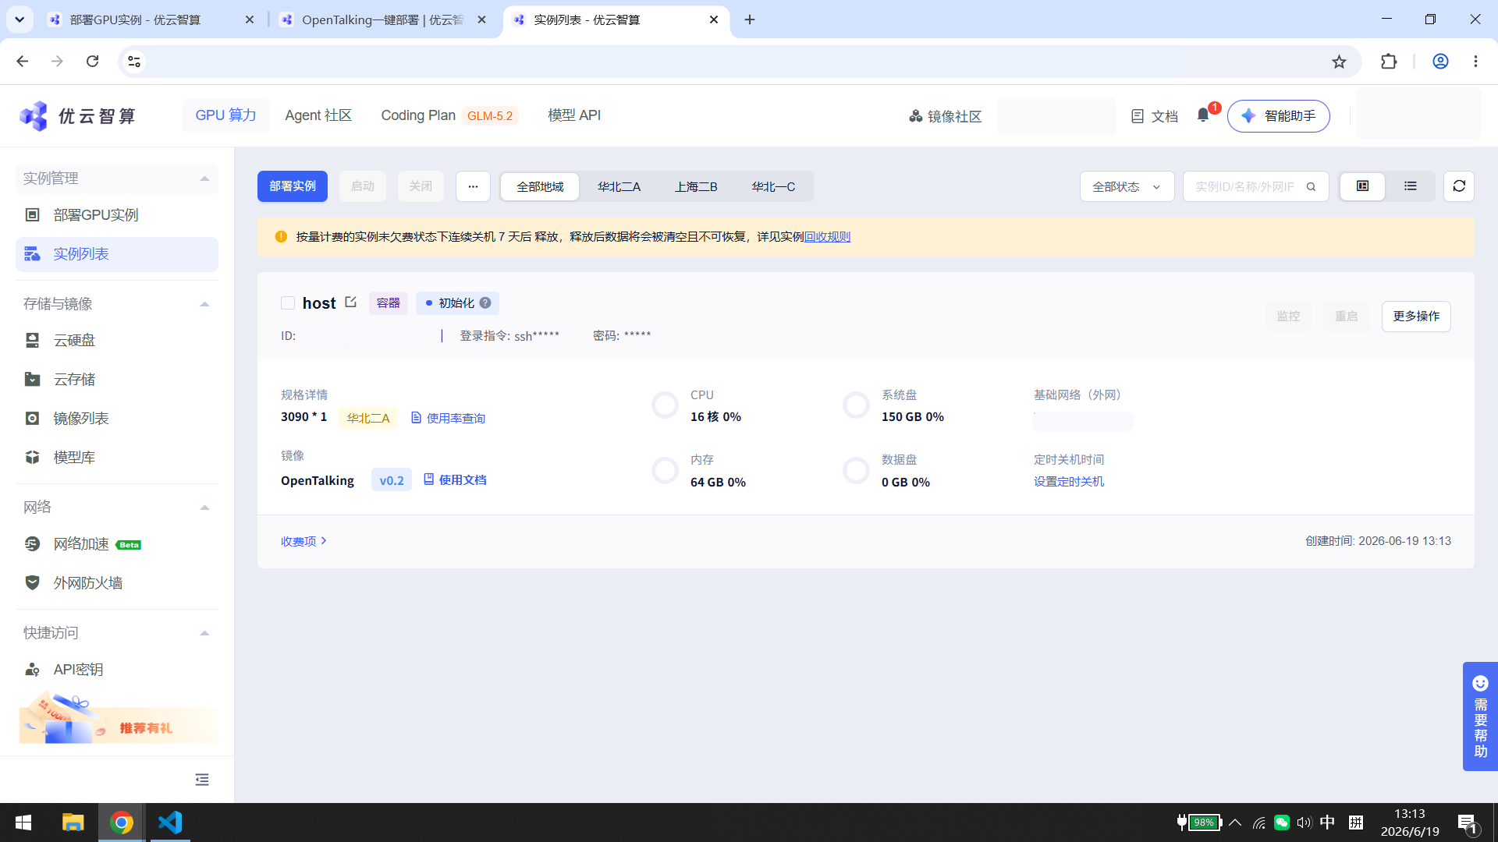Bookmark this page with the star icon
The image size is (1498, 842).
coord(1339,62)
